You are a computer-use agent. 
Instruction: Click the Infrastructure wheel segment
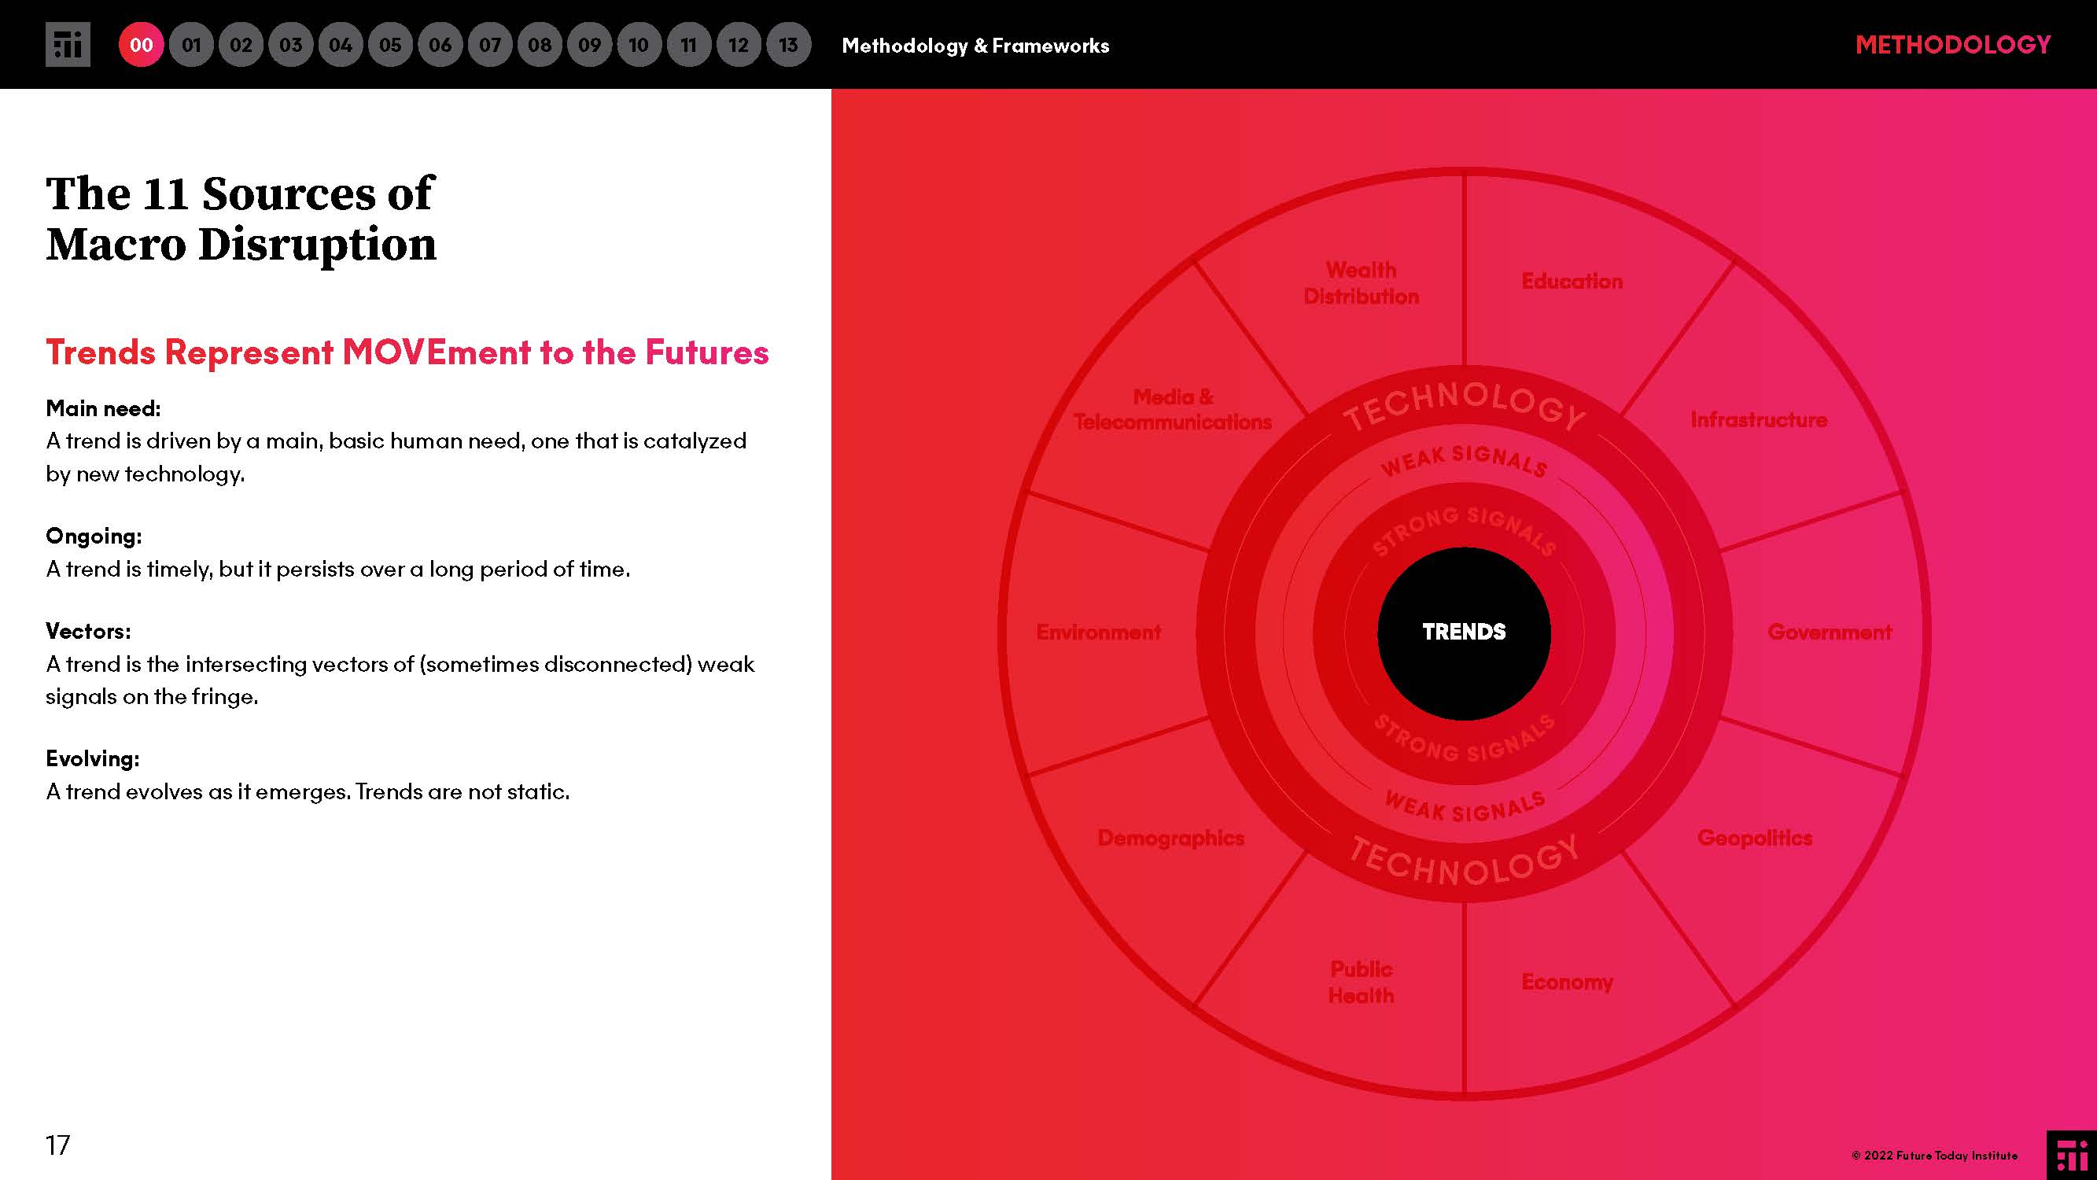coord(1758,420)
